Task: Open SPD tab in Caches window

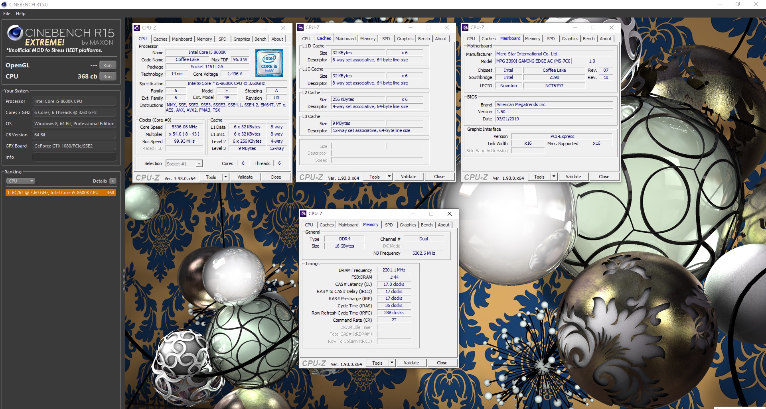Action: pos(386,39)
